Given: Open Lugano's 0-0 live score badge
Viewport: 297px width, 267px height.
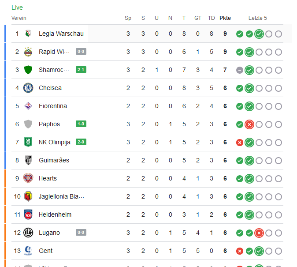Looking at the screenshot, I should tap(81, 233).
